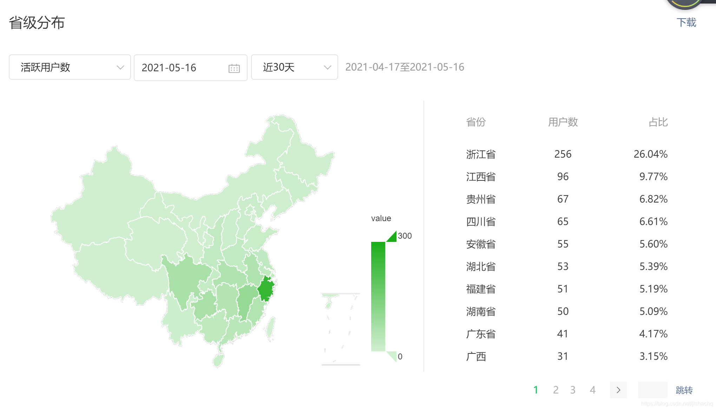
Task: Click the upper handle at value 300
Action: (x=391, y=236)
